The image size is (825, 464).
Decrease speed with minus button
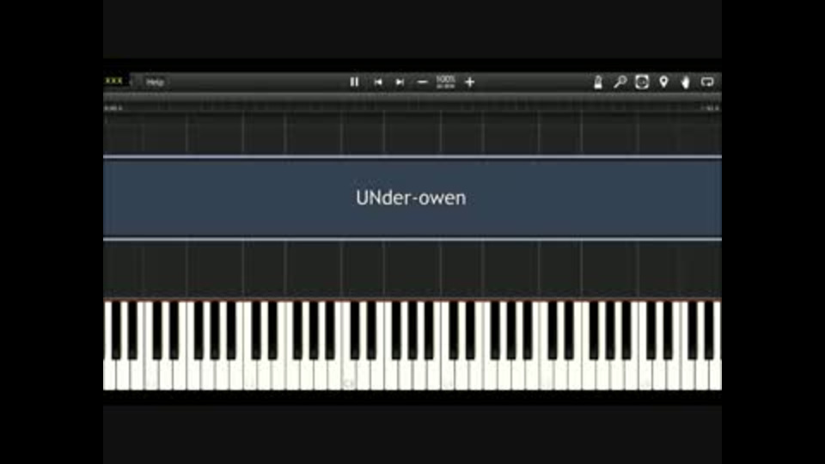(422, 82)
